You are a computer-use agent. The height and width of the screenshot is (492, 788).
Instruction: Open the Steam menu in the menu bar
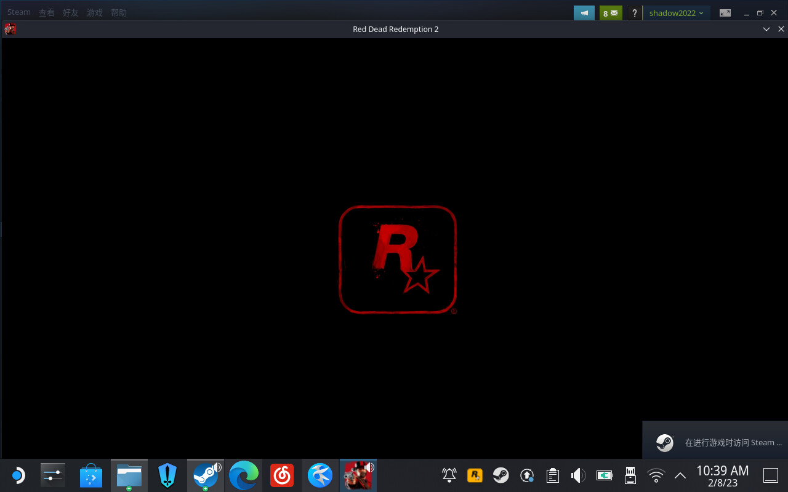point(18,12)
